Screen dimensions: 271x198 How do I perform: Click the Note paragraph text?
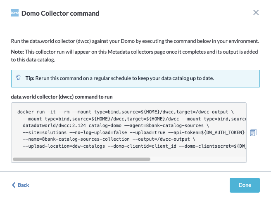tap(134, 56)
